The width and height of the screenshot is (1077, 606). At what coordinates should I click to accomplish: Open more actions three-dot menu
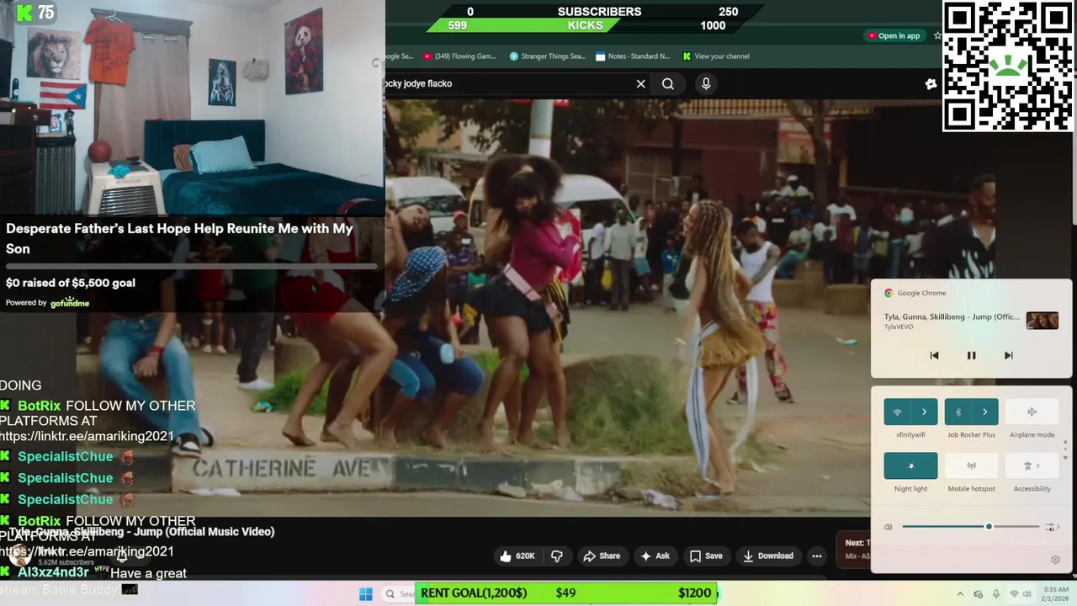[816, 555]
